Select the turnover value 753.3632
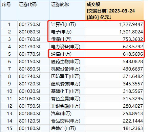Screen dimensions: 148x132 133,39
